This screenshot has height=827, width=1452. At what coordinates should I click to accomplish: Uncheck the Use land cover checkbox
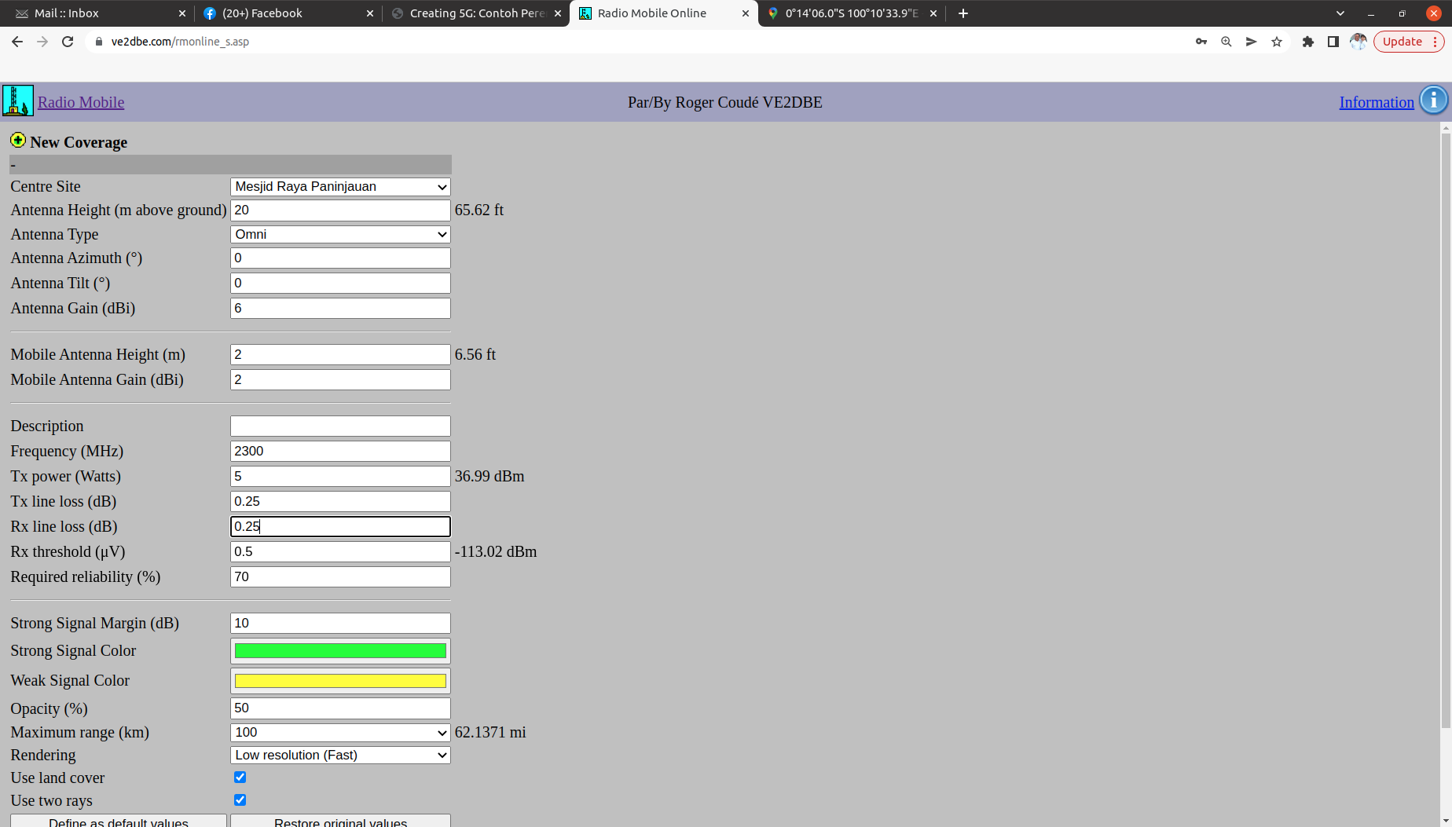[240, 777]
